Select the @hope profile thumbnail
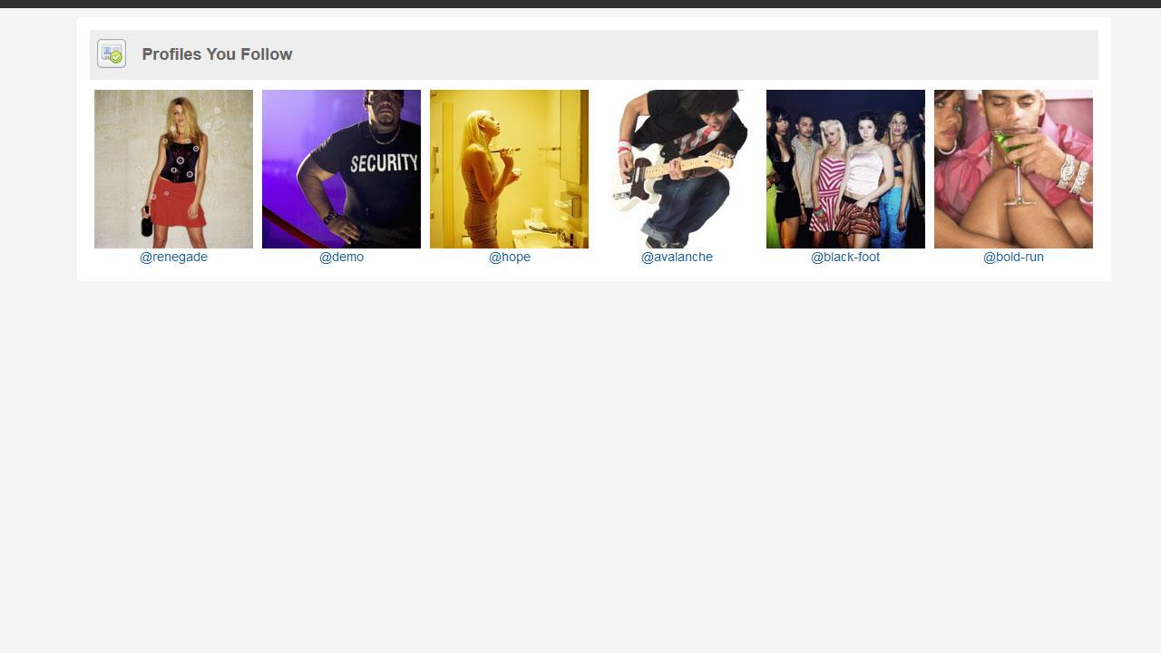 [x=509, y=169]
